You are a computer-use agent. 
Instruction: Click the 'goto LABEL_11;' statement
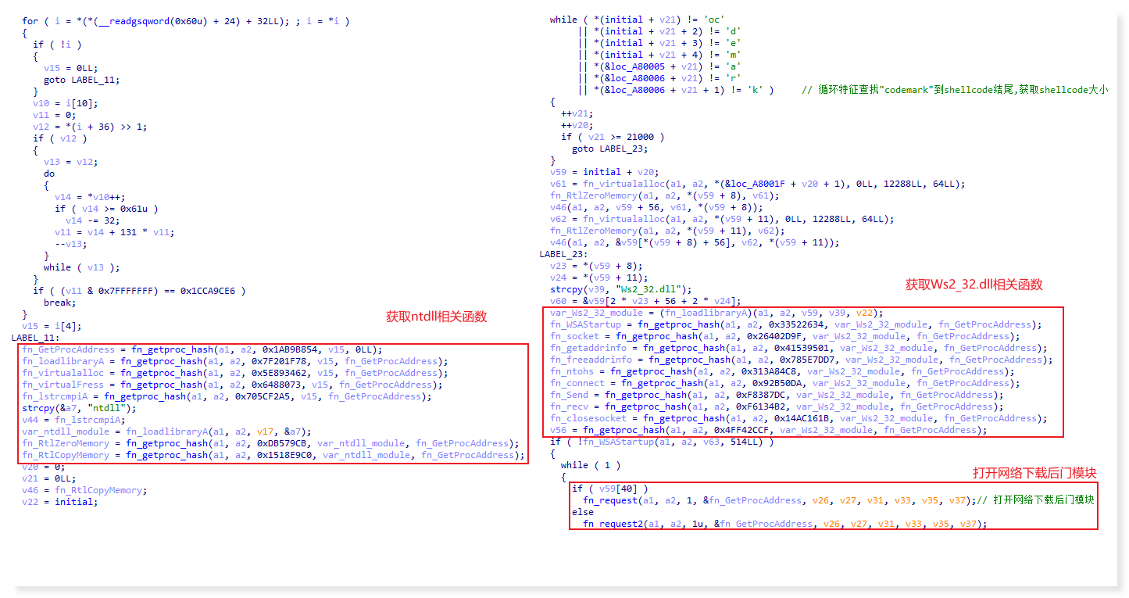click(x=81, y=80)
